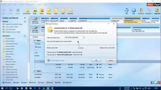Viewport: 161px width, 90px height.
Task: Select the Move/Resize toolbar tool
Action: 27,11
